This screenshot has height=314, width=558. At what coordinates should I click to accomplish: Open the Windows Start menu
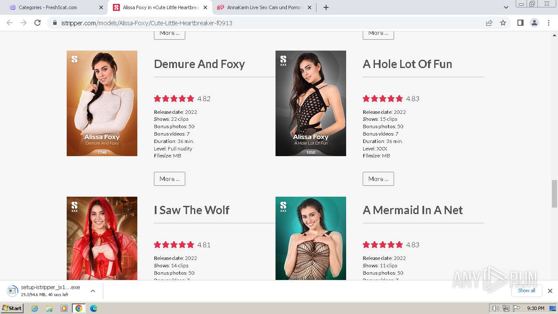pos(12,308)
